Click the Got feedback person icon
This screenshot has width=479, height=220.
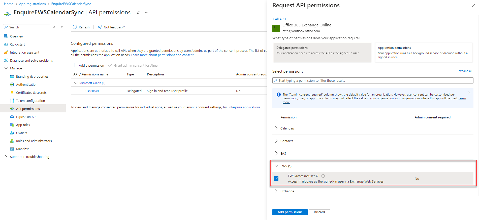(100, 27)
